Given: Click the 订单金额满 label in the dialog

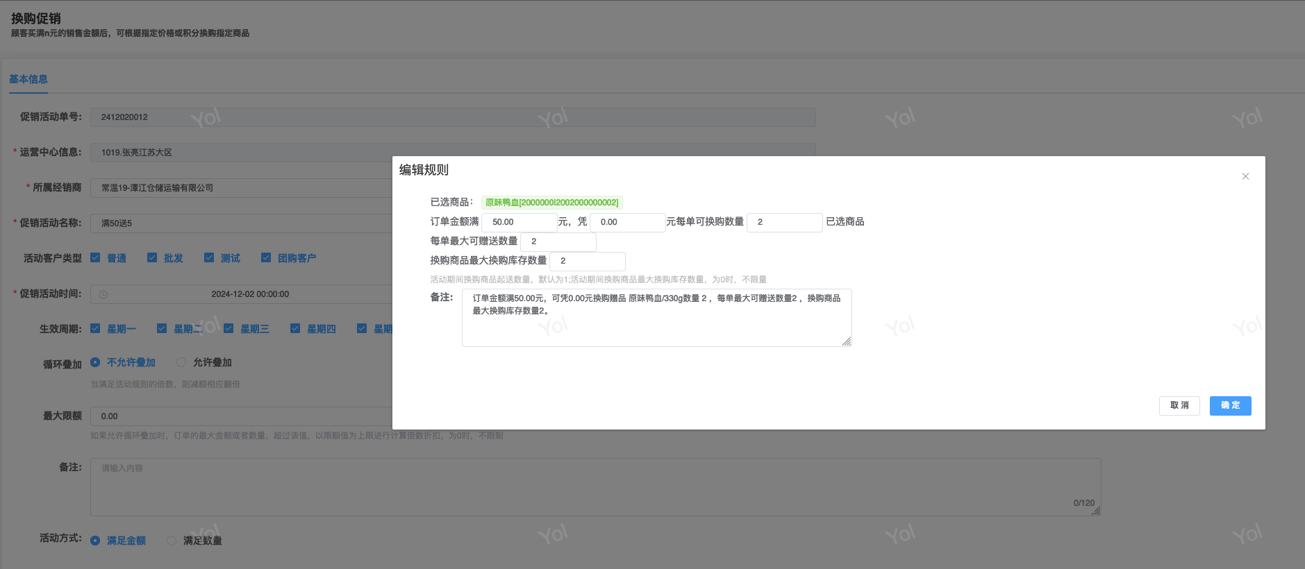Looking at the screenshot, I should 454,221.
